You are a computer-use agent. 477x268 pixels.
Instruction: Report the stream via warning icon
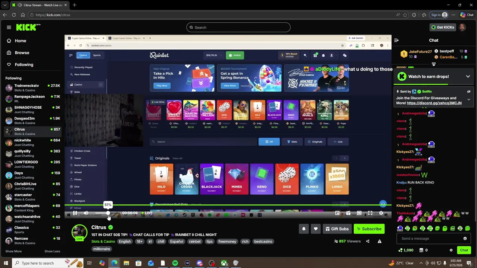click(x=379, y=241)
